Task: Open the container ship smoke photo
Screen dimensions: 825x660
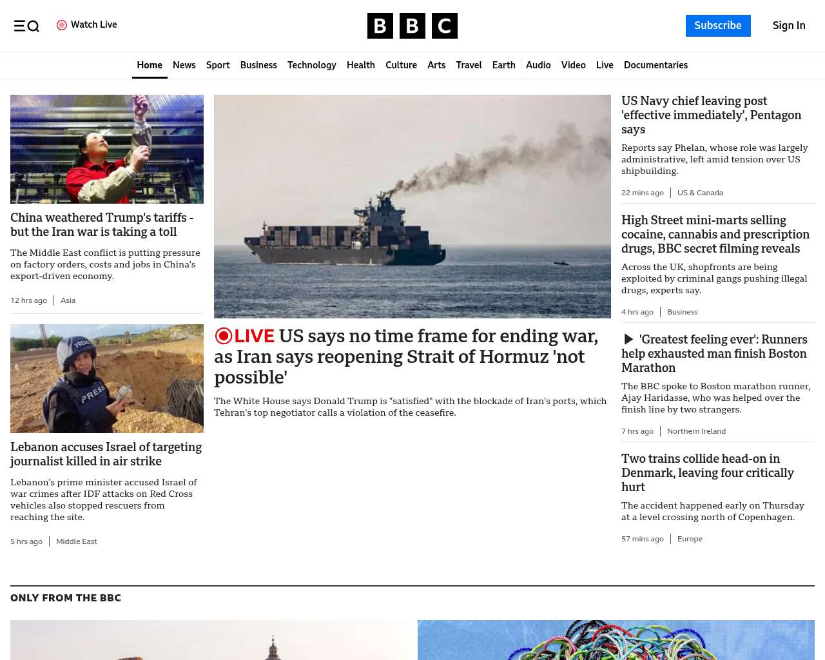Action: [x=412, y=206]
